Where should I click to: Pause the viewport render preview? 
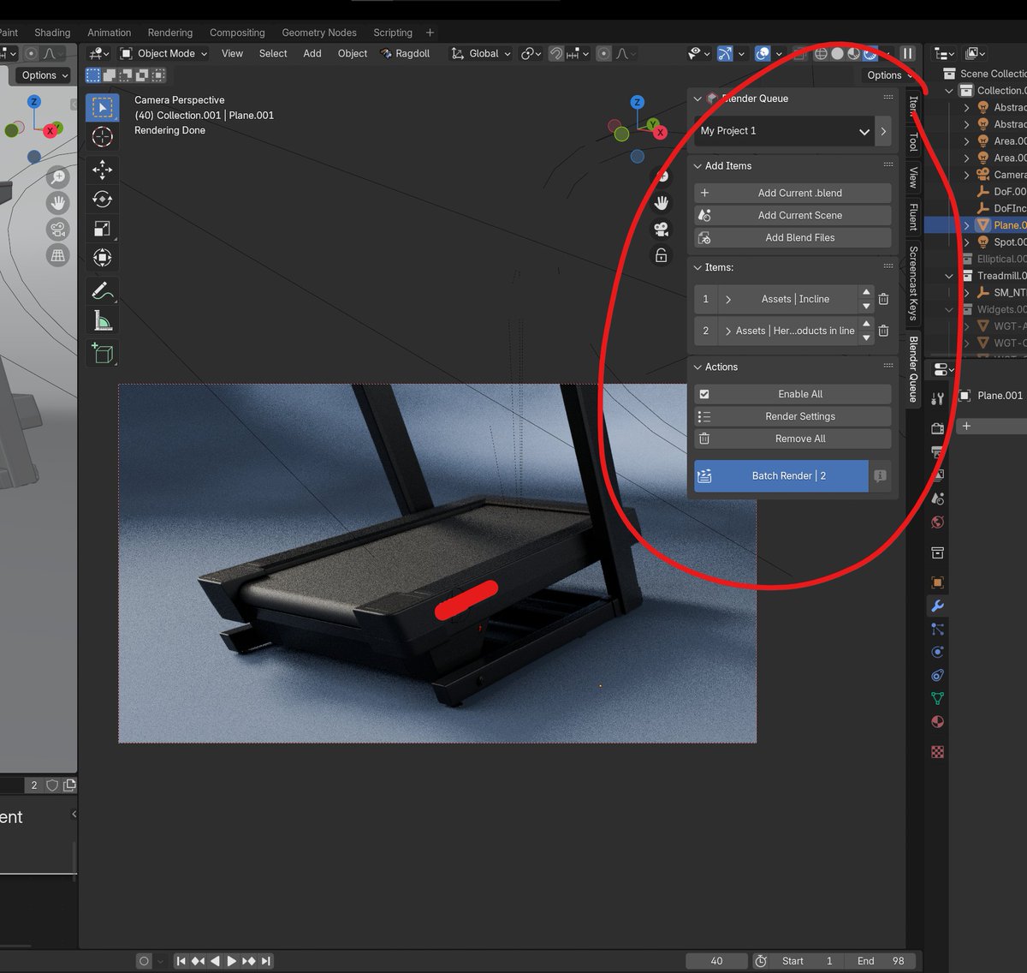coord(908,53)
